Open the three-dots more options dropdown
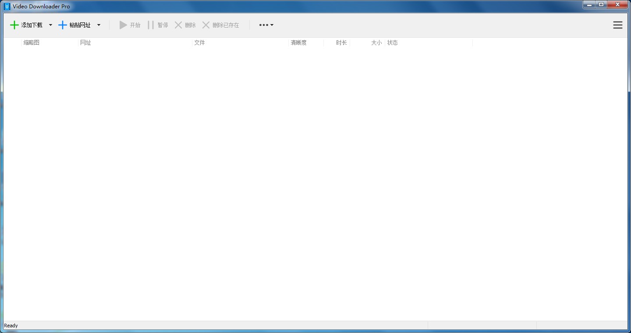Image resolution: width=631 pixels, height=333 pixels. click(x=266, y=25)
